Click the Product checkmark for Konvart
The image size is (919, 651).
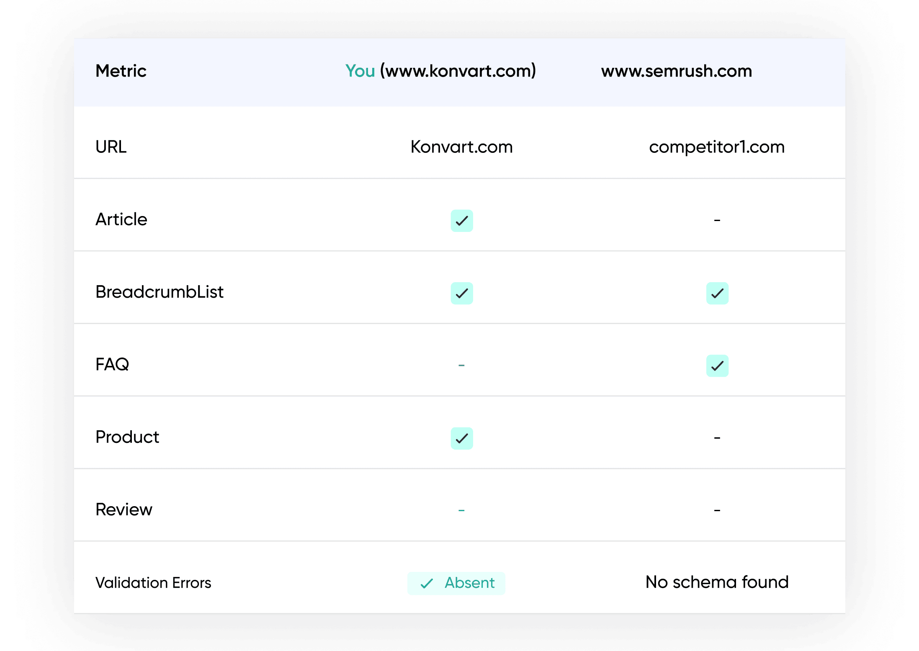(x=461, y=438)
